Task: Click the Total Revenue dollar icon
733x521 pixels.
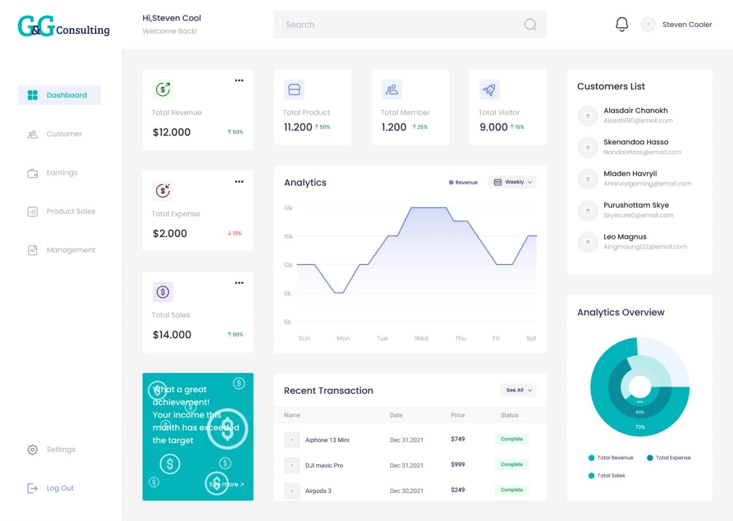Action: point(163,89)
